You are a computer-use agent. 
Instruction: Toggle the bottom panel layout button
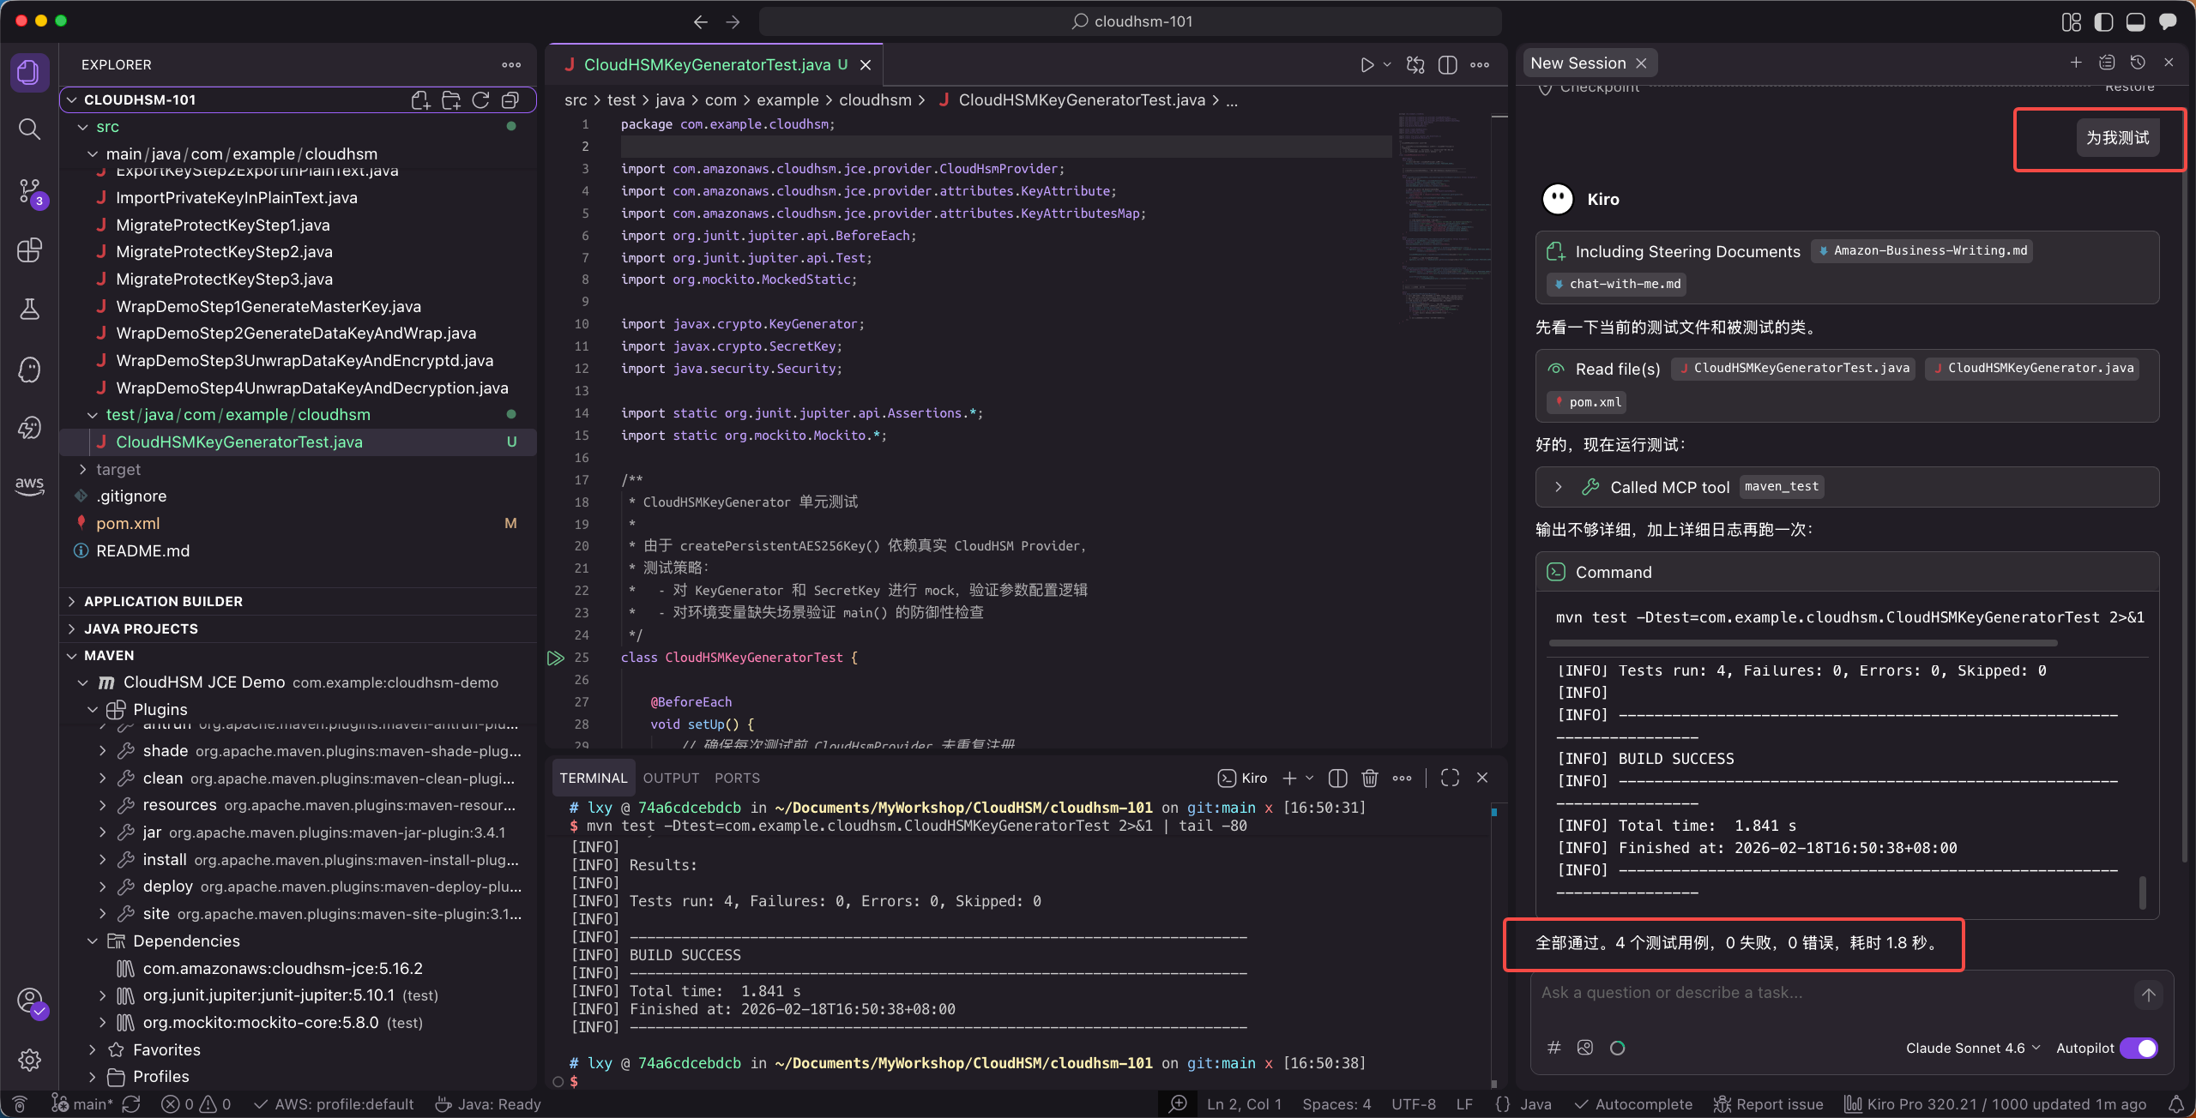(2135, 21)
